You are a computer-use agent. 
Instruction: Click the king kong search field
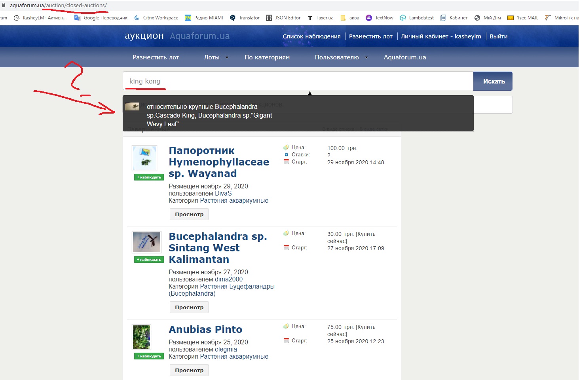297,81
